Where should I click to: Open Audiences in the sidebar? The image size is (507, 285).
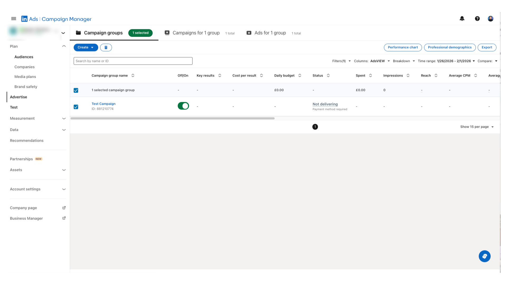(24, 57)
